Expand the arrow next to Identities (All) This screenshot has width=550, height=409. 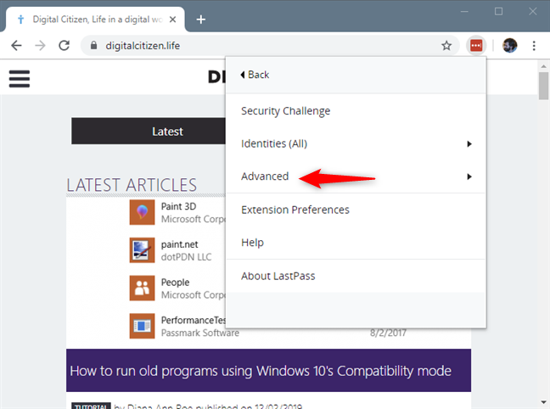[x=469, y=143]
